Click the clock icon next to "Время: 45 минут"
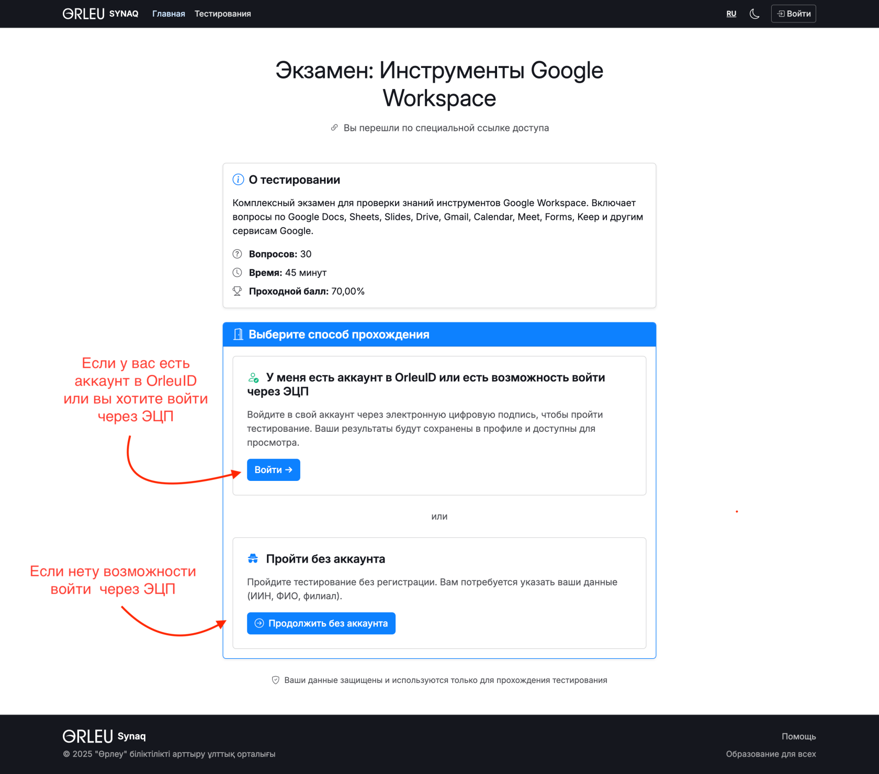Viewport: 879px width, 774px height. (237, 272)
